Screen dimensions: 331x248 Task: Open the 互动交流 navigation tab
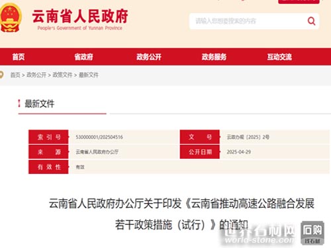point(279,57)
